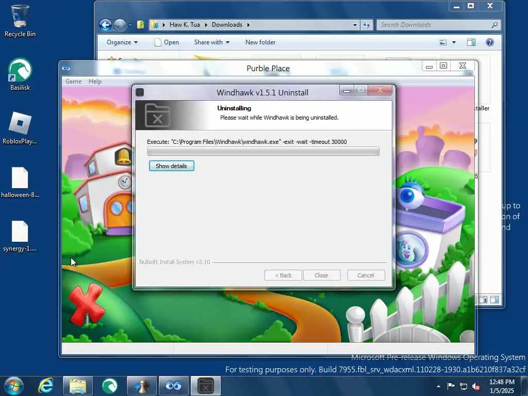Click Show details in Windhawk uninstaller
The height and width of the screenshot is (396, 528).
click(171, 166)
